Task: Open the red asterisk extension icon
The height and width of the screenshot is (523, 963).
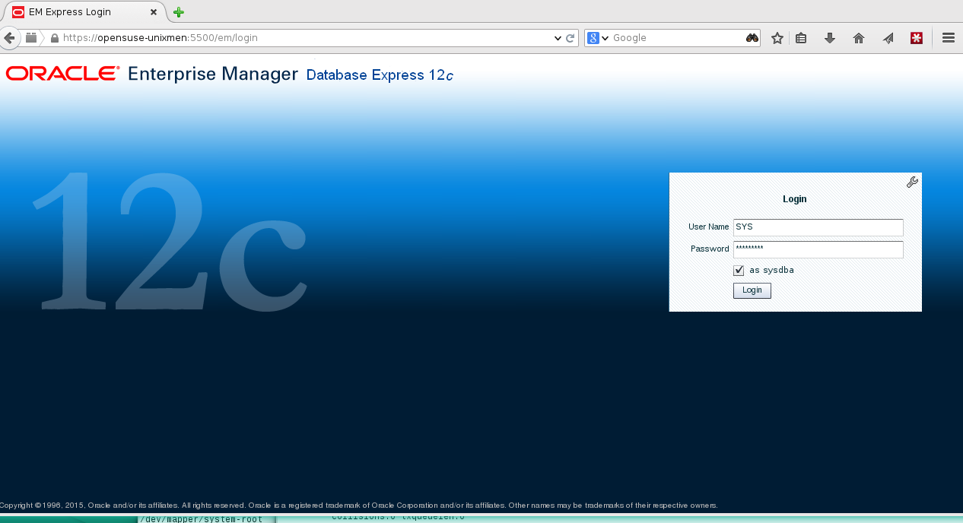Action: (x=917, y=38)
